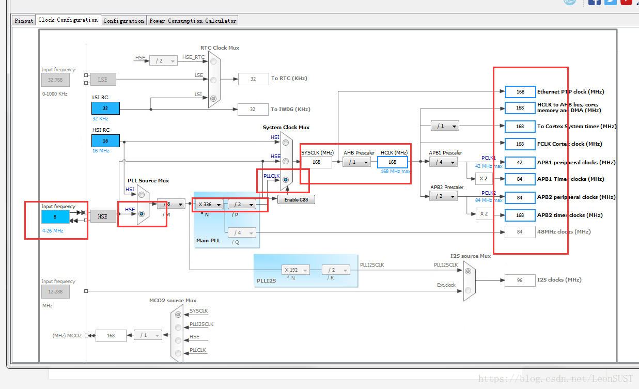Image resolution: width=639 pixels, height=389 pixels.
Task: Click the 48MHz clocks value box
Action: tap(520, 231)
